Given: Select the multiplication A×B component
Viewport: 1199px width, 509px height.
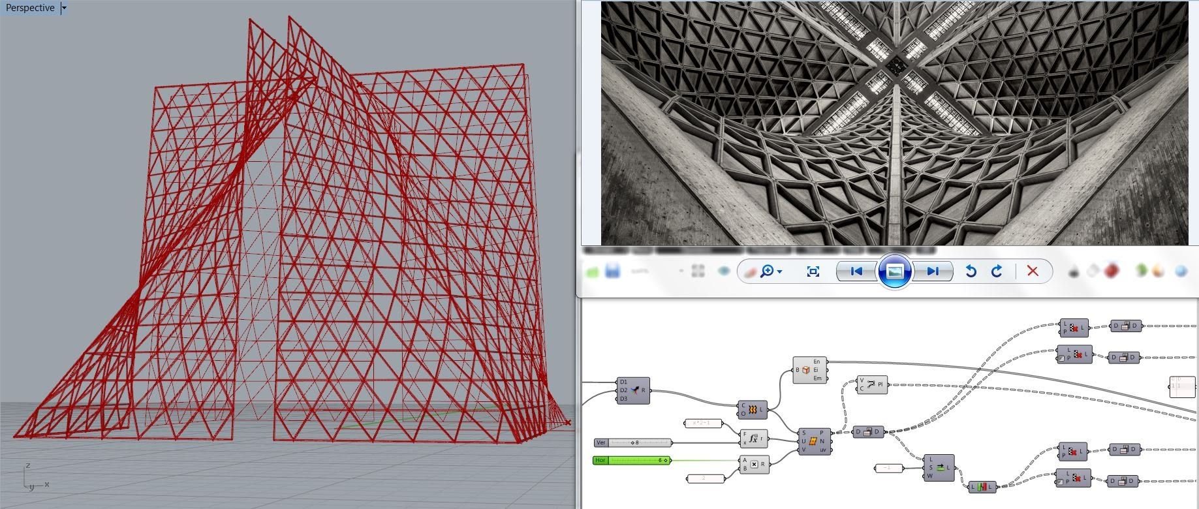Looking at the screenshot, I should [754, 465].
